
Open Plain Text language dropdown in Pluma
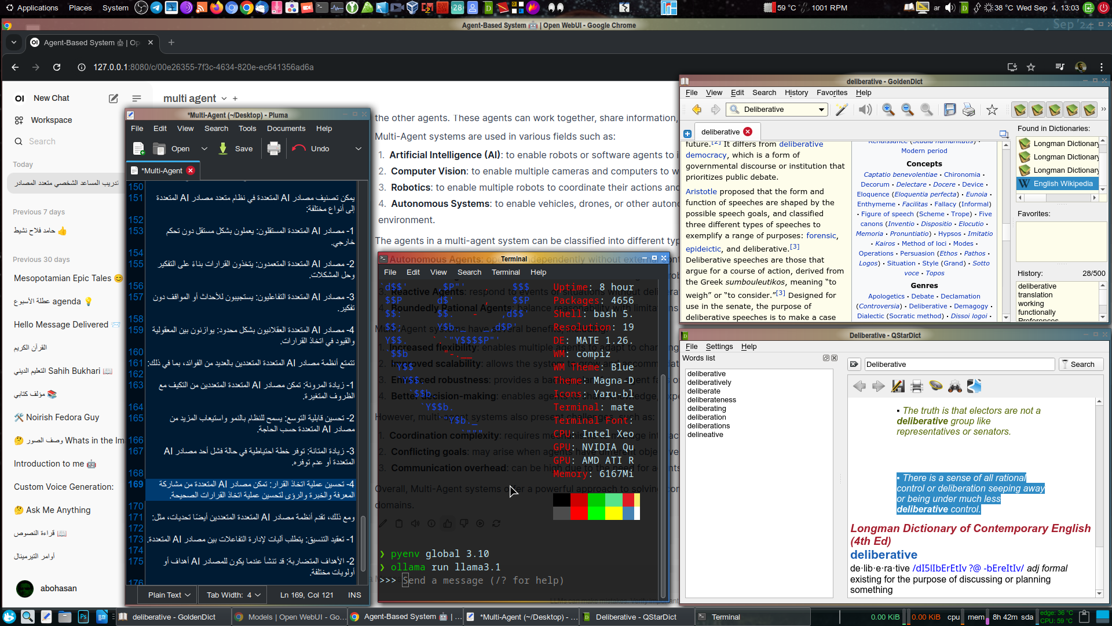click(x=169, y=595)
